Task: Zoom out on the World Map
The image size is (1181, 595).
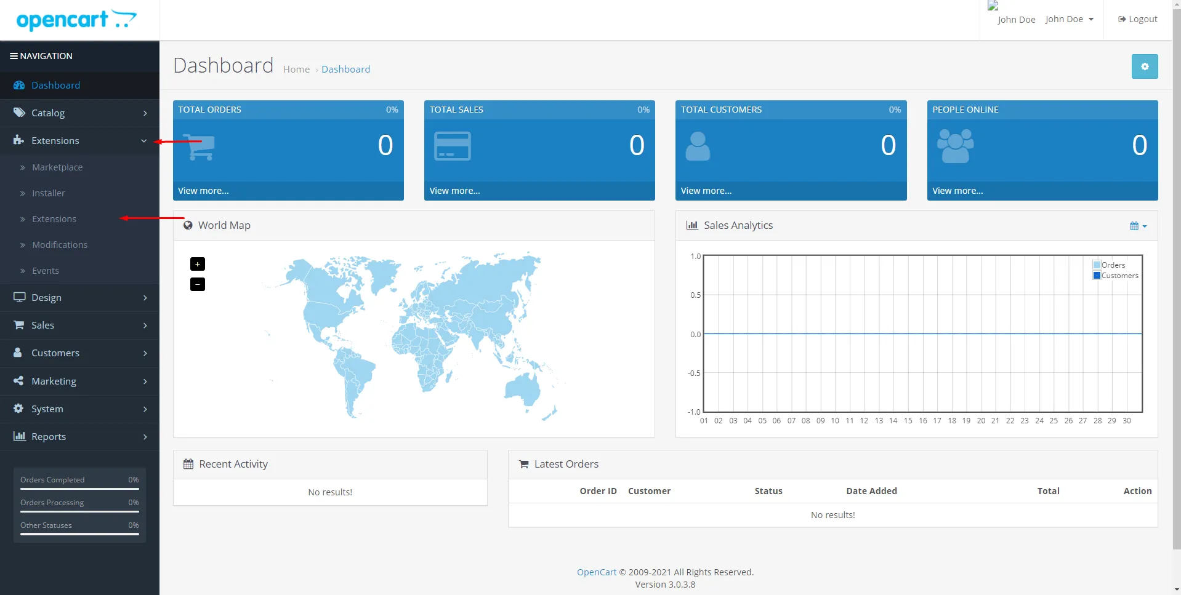Action: [x=198, y=284]
